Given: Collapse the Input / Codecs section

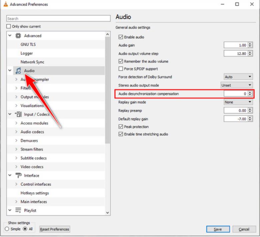Looking at the screenshot, I should [10, 114].
